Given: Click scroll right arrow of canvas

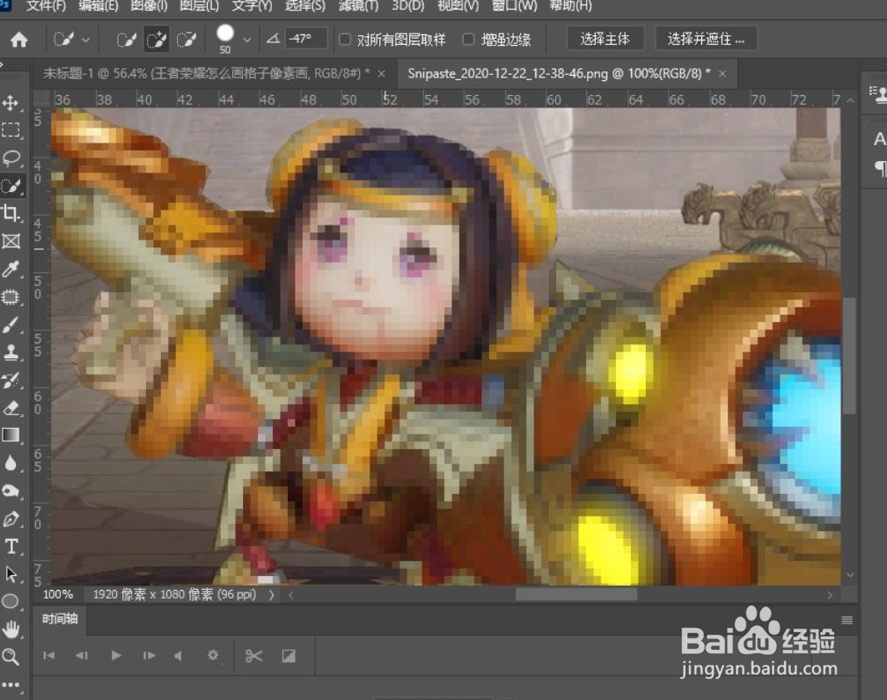Looking at the screenshot, I should [x=829, y=594].
